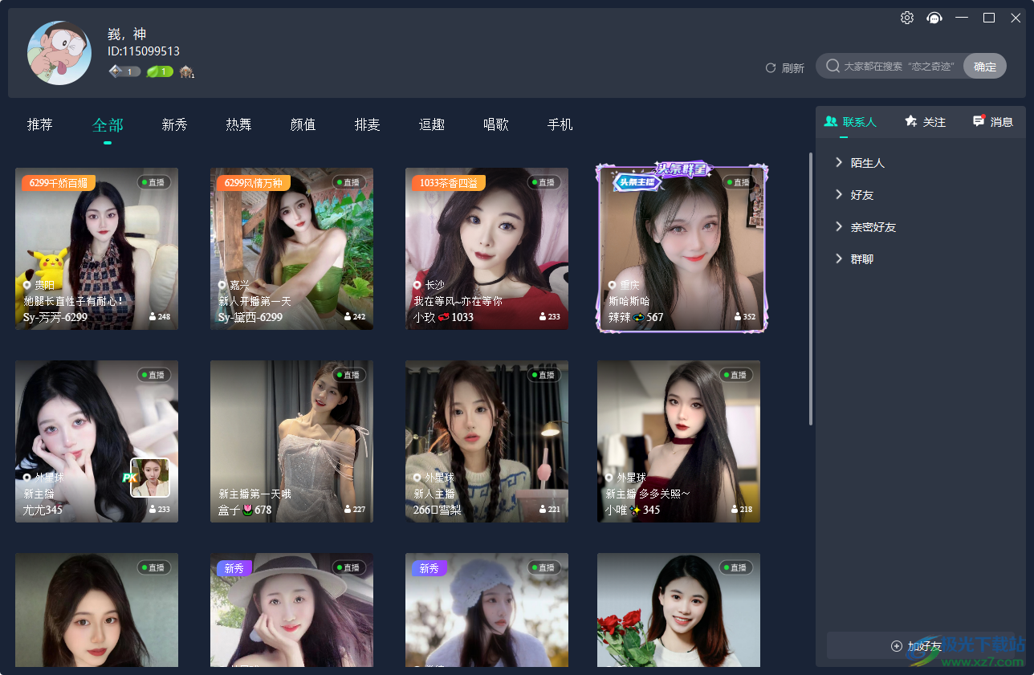The image size is (1034, 675).
Task: Click the 刷新 refresh button
Action: (784, 68)
